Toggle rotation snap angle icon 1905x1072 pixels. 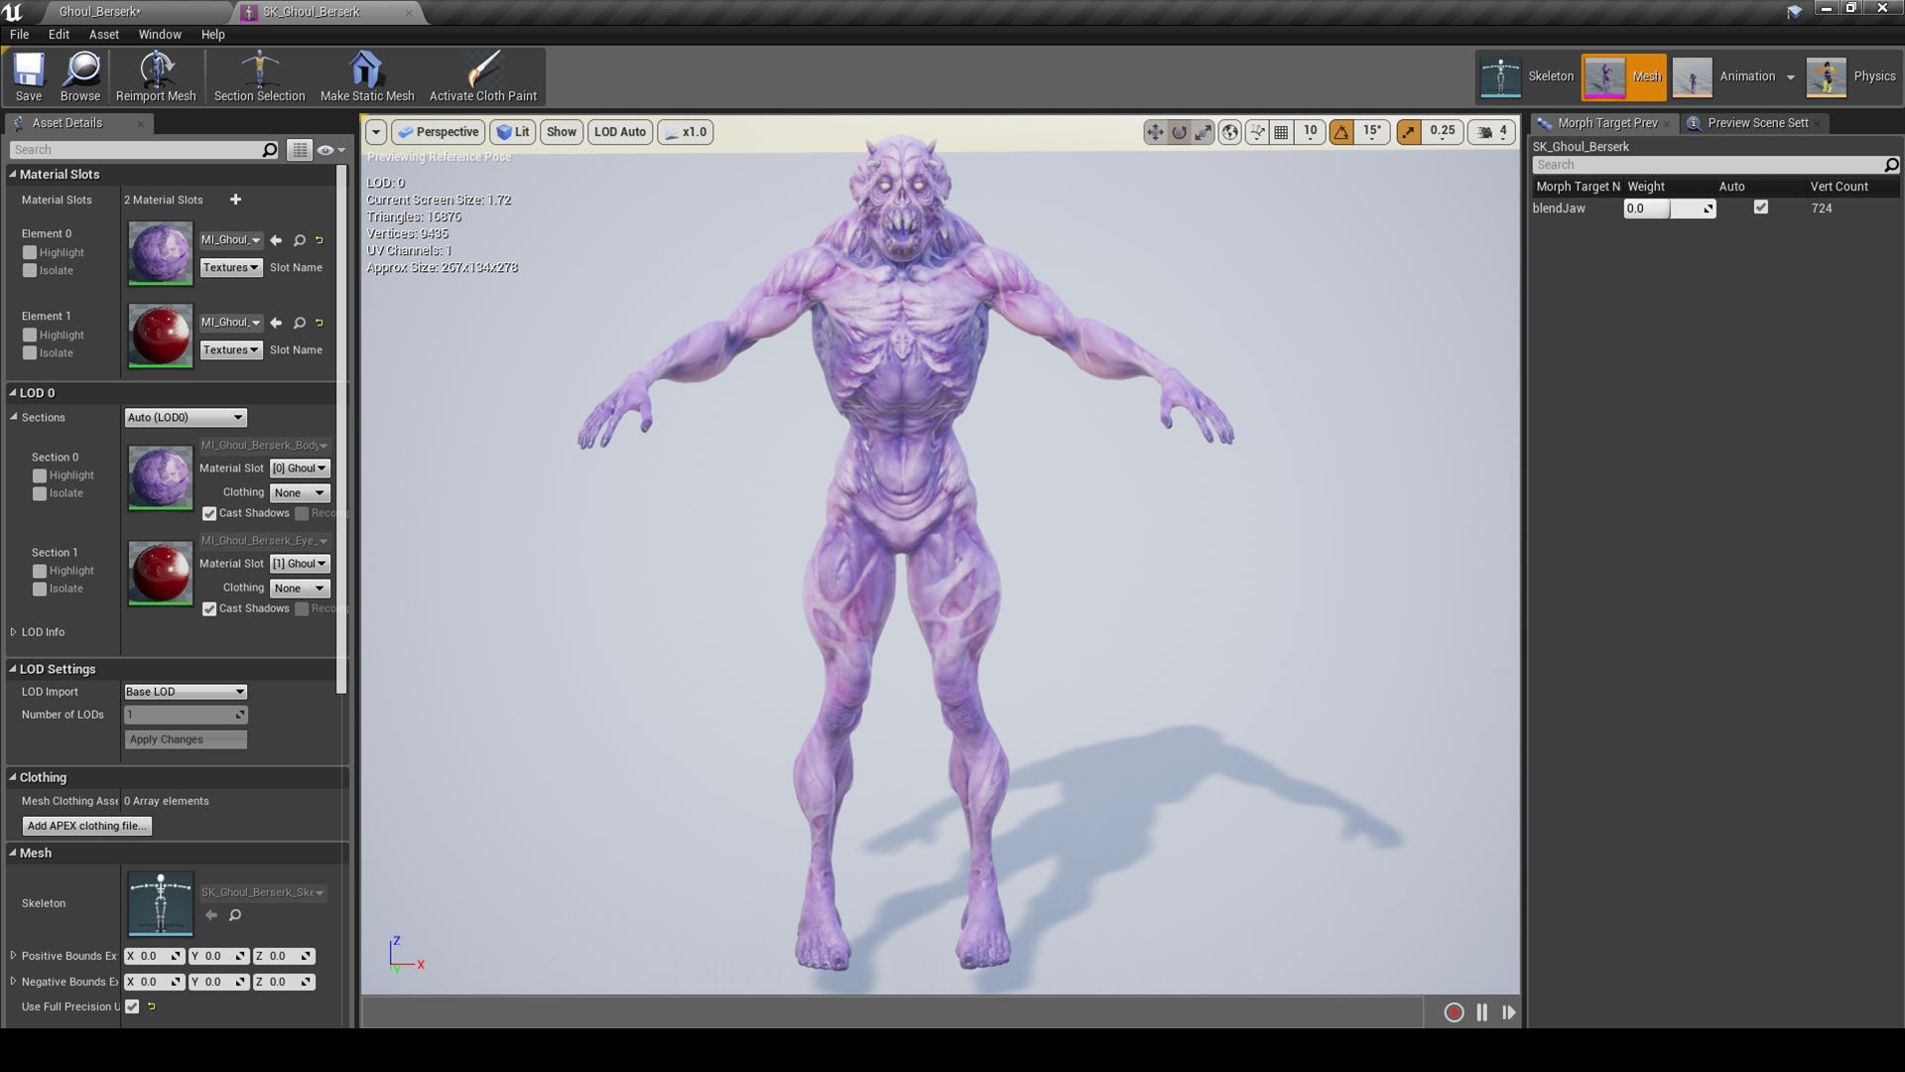[1341, 132]
